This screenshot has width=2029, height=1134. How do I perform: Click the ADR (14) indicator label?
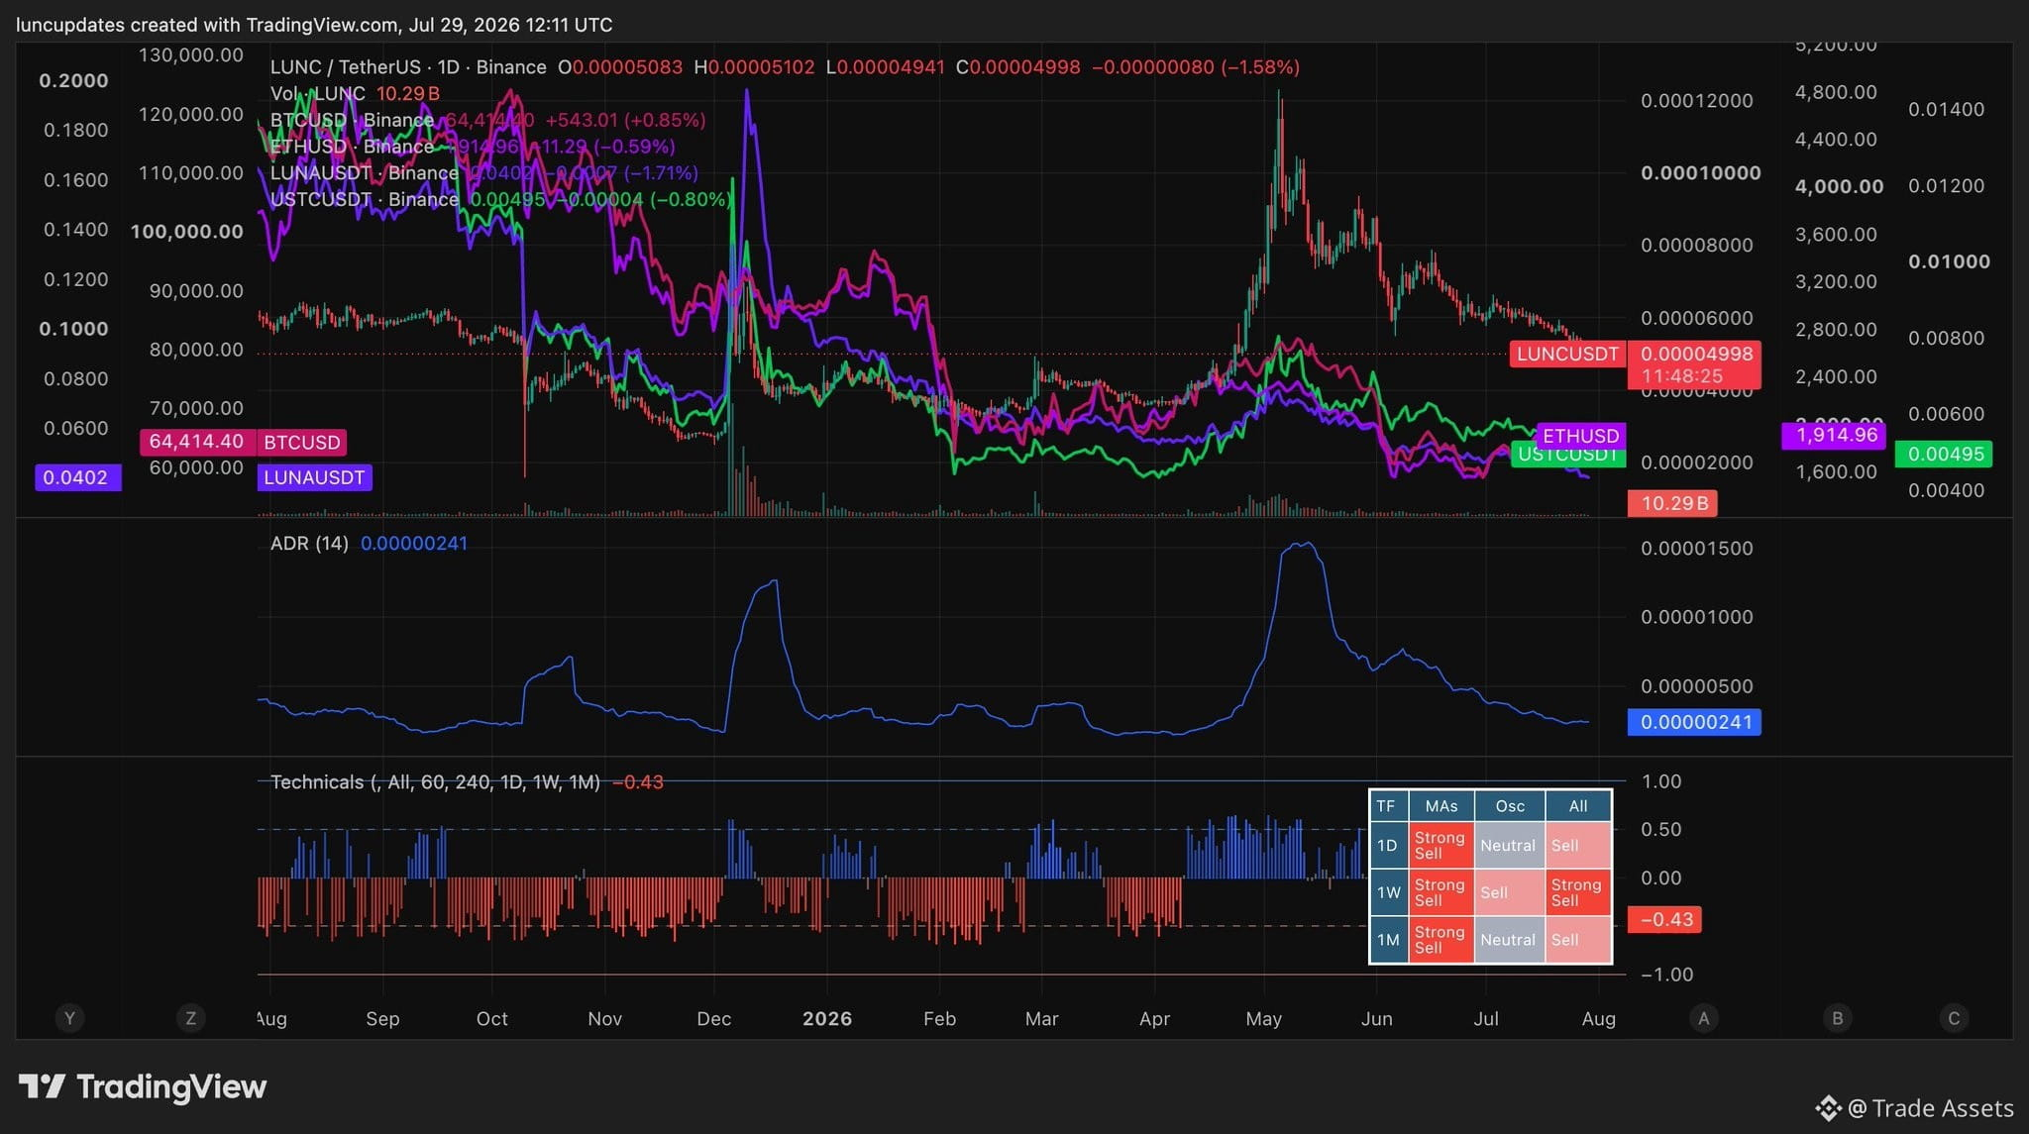(x=309, y=544)
